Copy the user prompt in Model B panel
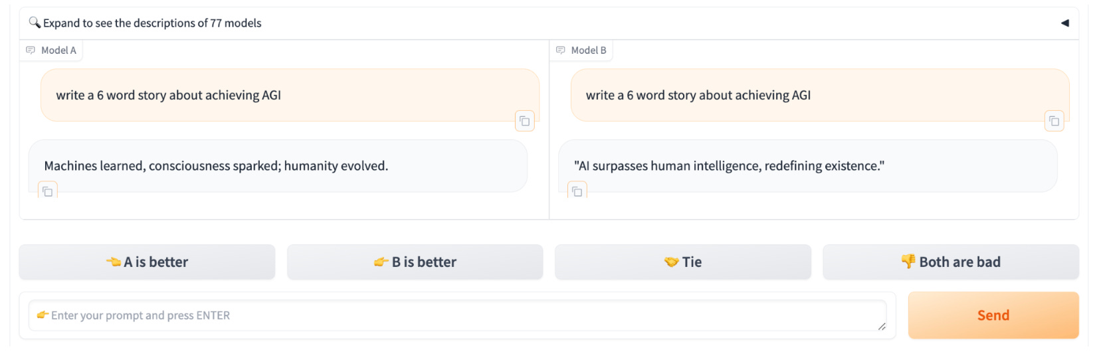 pyautogui.click(x=1054, y=121)
